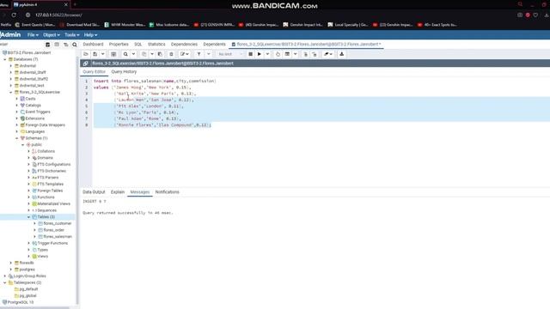Click the Edit pencil icon in query toolbar
Image resolution: width=550 pixels, height=309 pixels.
(x=183, y=54)
